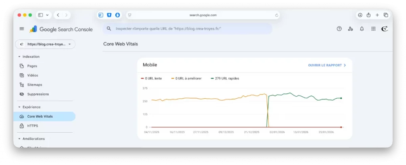Image resolution: width=406 pixels, height=165 pixels.
Task: Open the property selector dropdown
Action: coord(45,44)
